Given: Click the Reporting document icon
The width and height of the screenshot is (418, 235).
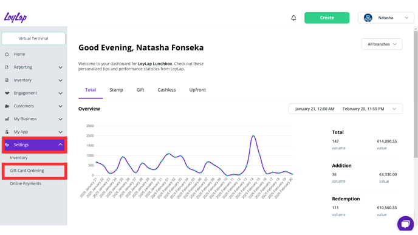Looking at the screenshot, I should (x=7, y=67).
